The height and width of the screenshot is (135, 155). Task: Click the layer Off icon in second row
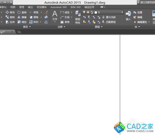pyautogui.click(x=84, y=17)
